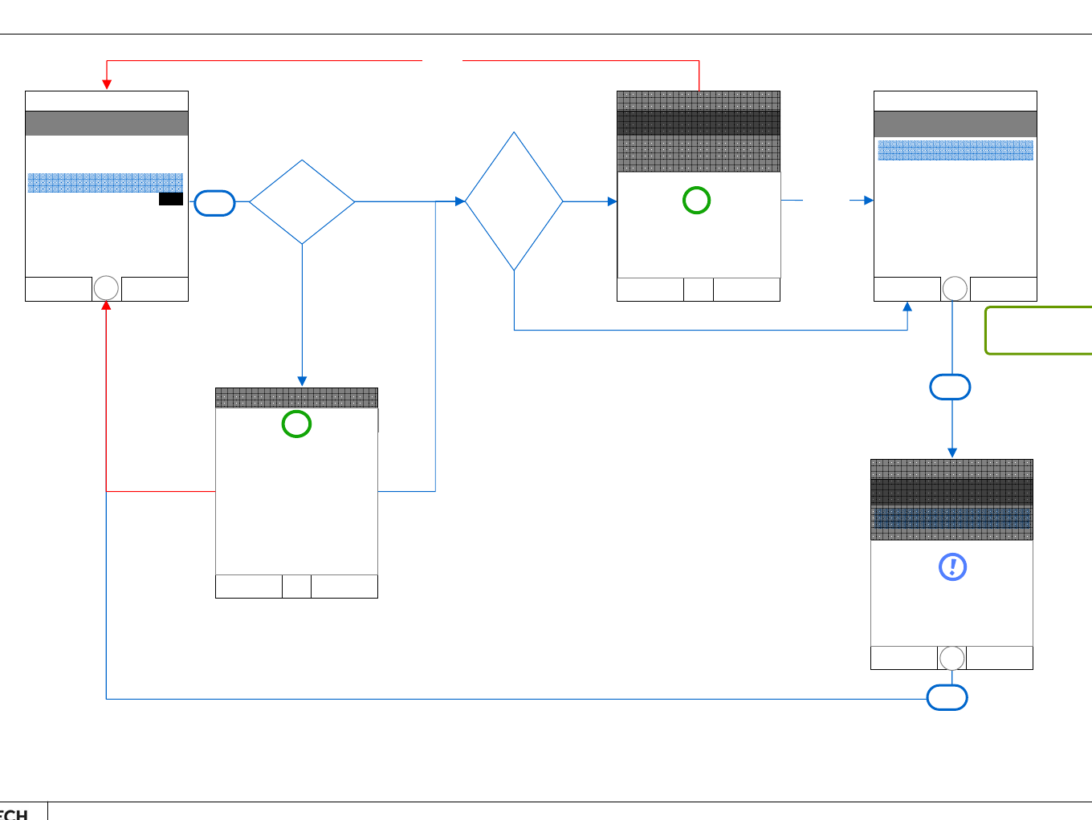Screen dimensions: 1092x820
Task: Select the light blue highlighted row beside the black rectangle
Action: (x=105, y=182)
